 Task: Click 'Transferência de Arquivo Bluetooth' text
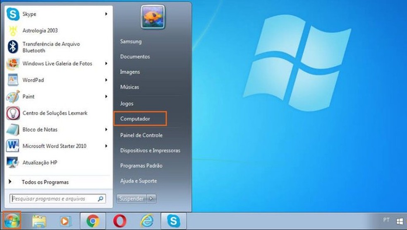(x=51, y=47)
